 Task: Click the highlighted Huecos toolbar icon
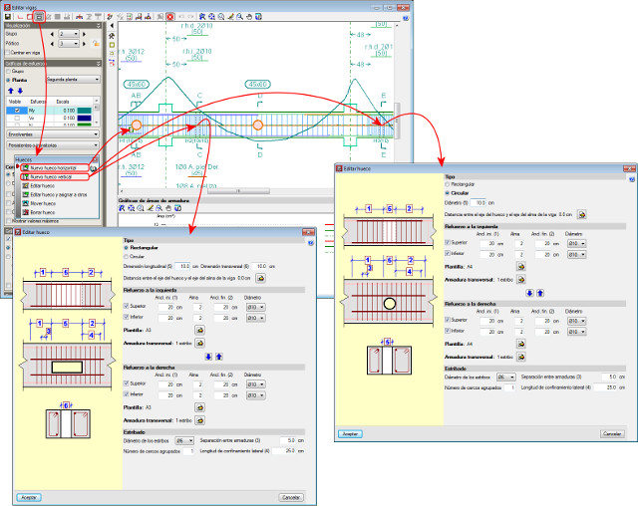point(39,17)
